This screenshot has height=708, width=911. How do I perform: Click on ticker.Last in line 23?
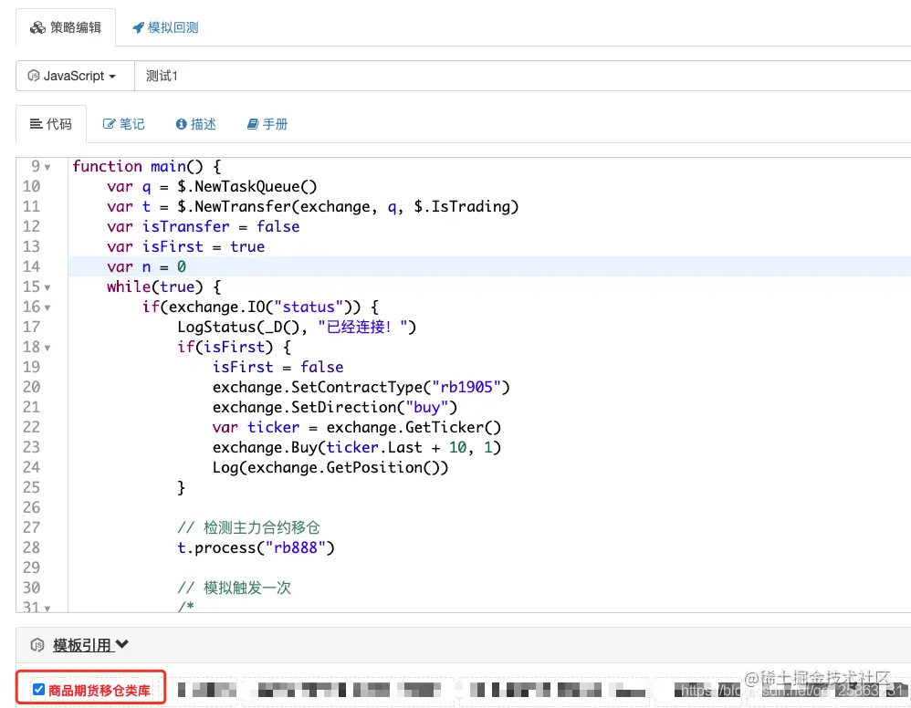click(x=374, y=447)
